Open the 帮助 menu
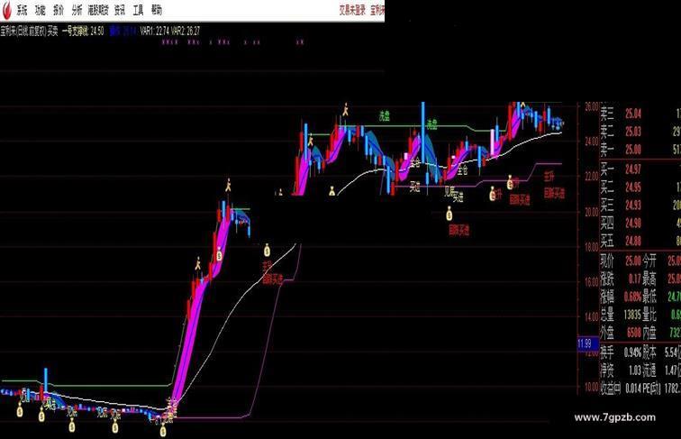The image size is (681, 439). click(157, 10)
